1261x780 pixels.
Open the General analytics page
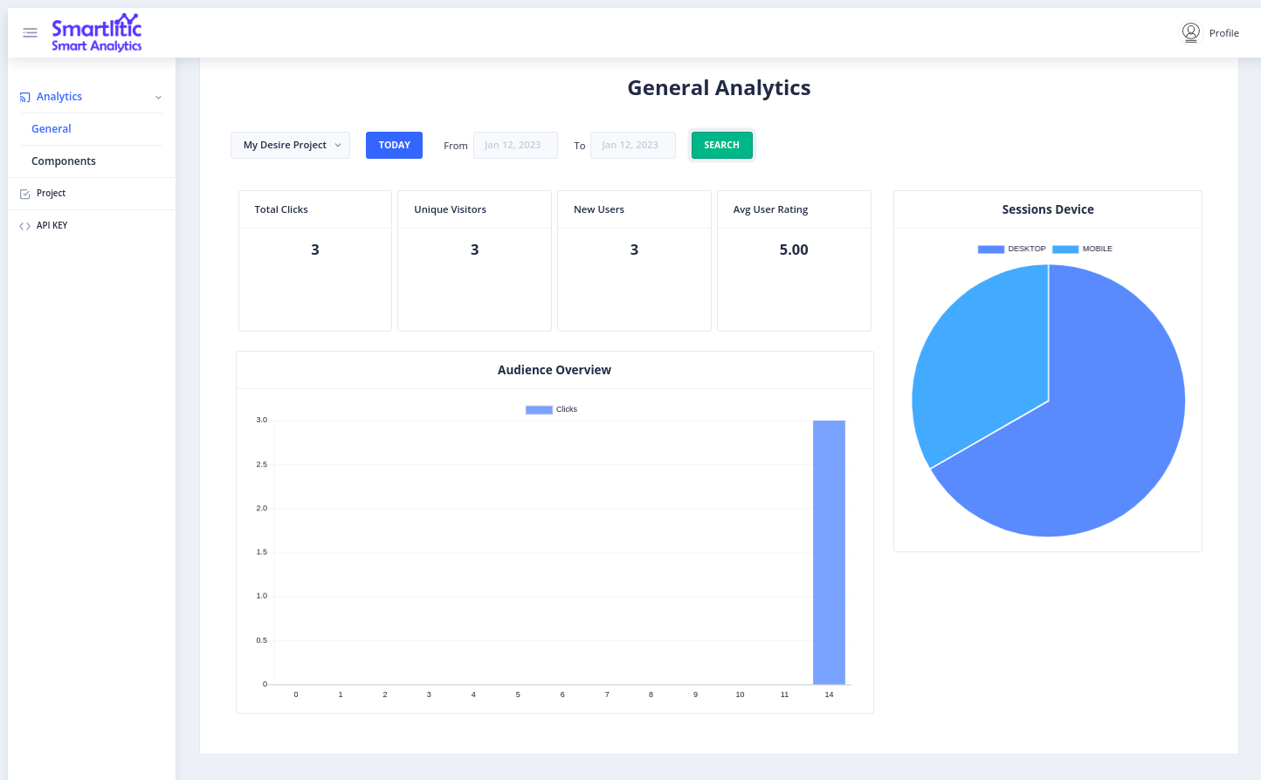52,129
